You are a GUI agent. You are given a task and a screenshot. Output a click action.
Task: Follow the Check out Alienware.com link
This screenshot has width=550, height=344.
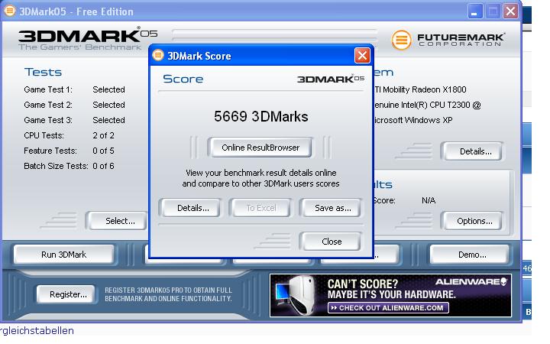(388, 308)
